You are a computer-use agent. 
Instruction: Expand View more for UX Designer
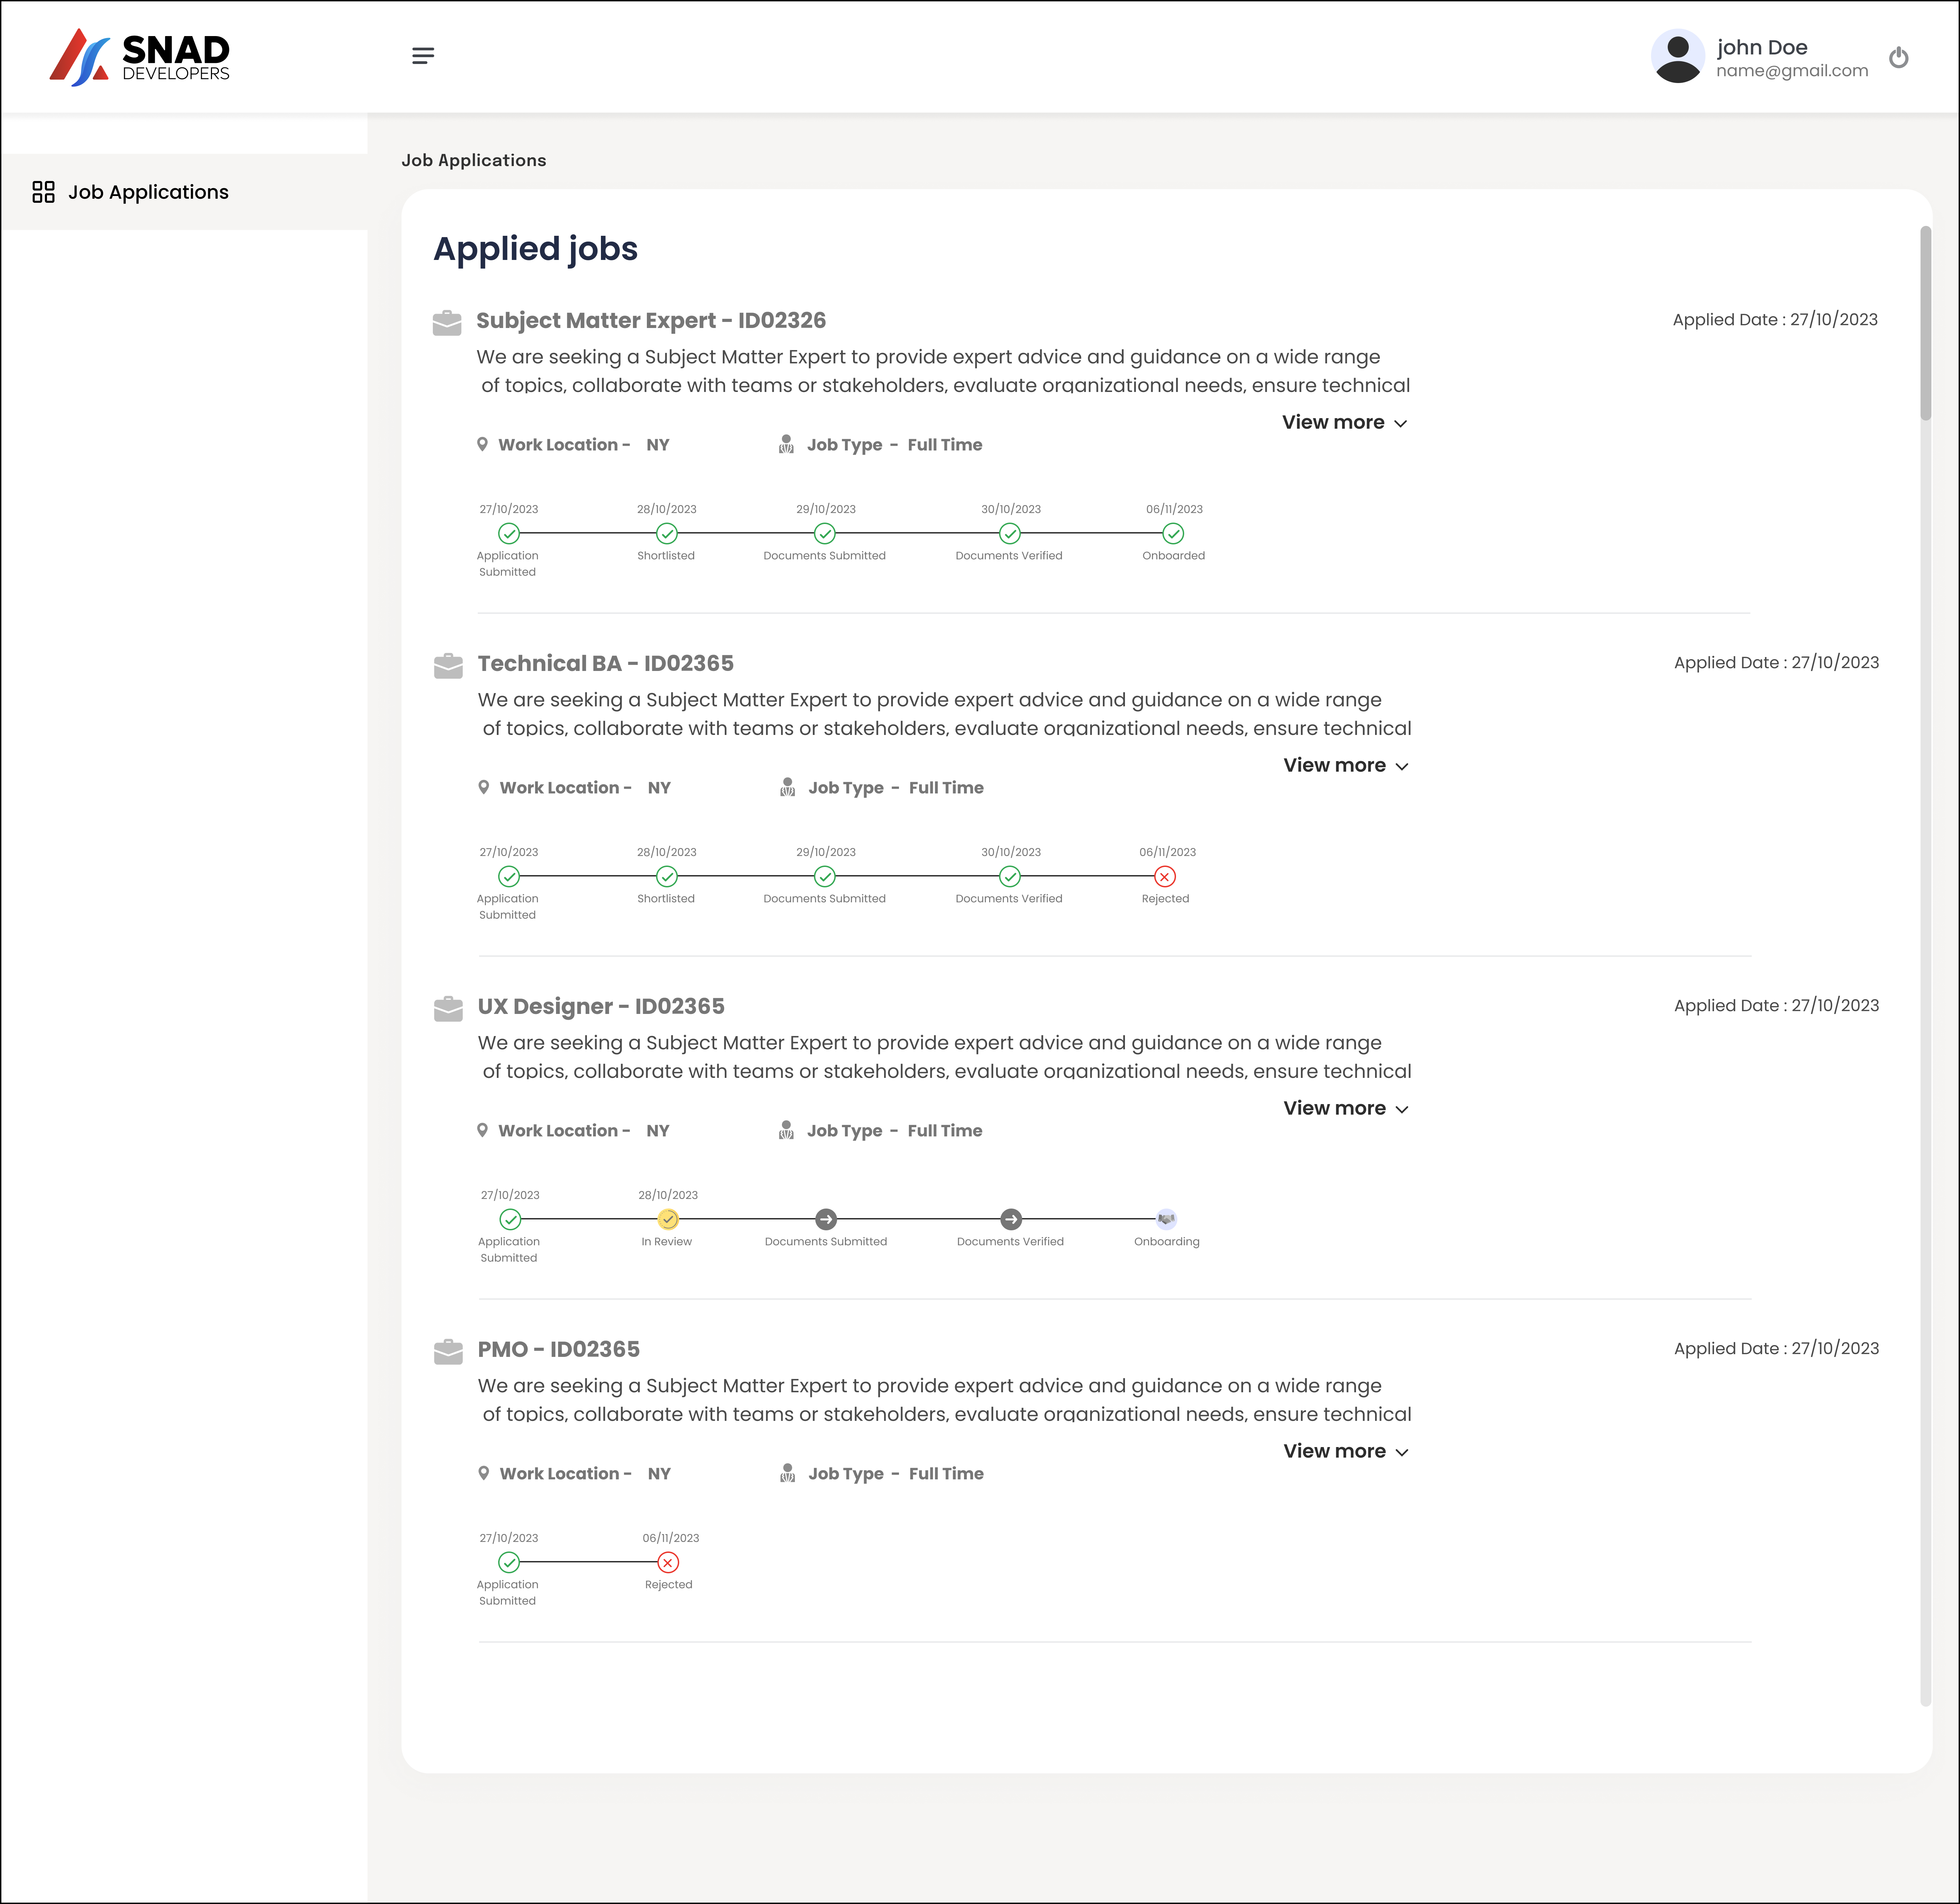point(1346,1109)
